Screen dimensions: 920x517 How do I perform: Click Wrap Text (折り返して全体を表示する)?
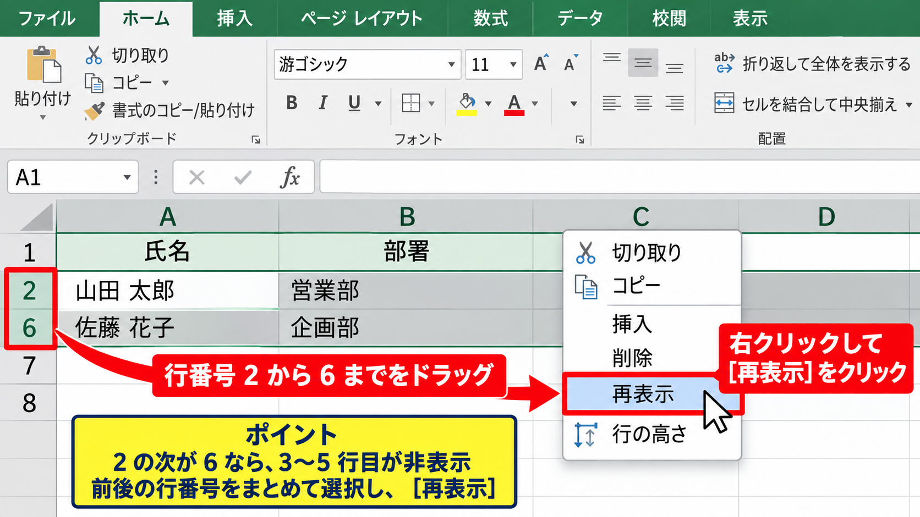click(x=812, y=64)
